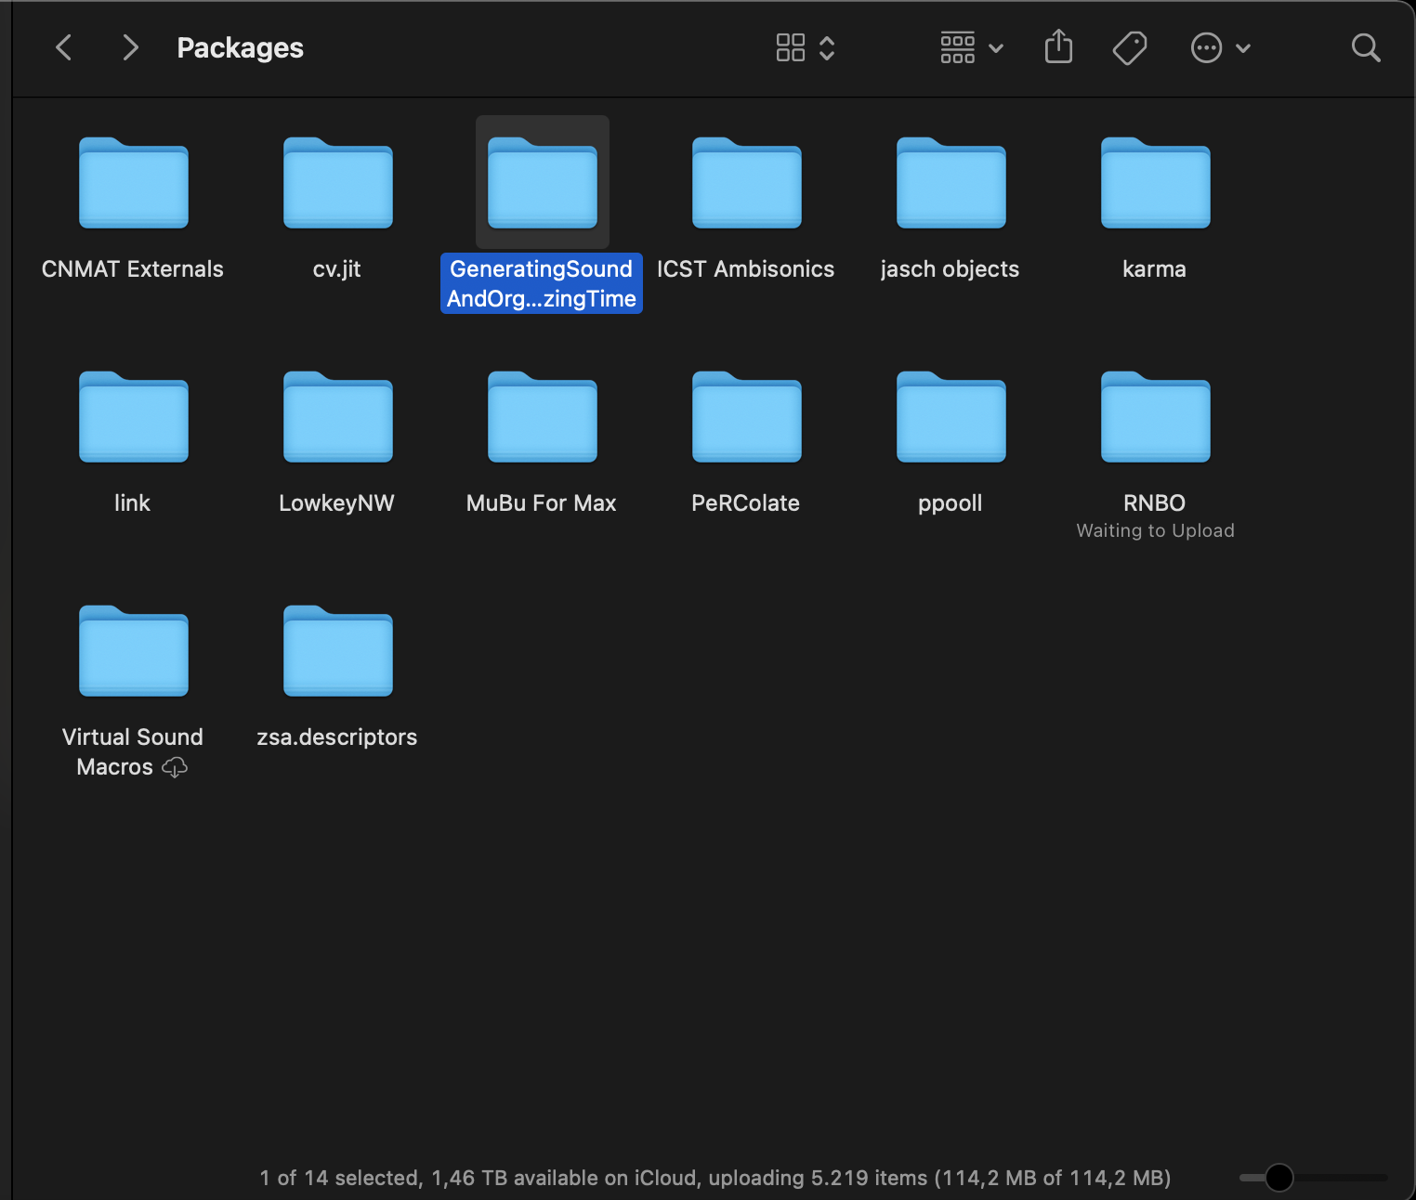Click the zsa.descriptors folder name
1416x1200 pixels.
[x=337, y=737]
